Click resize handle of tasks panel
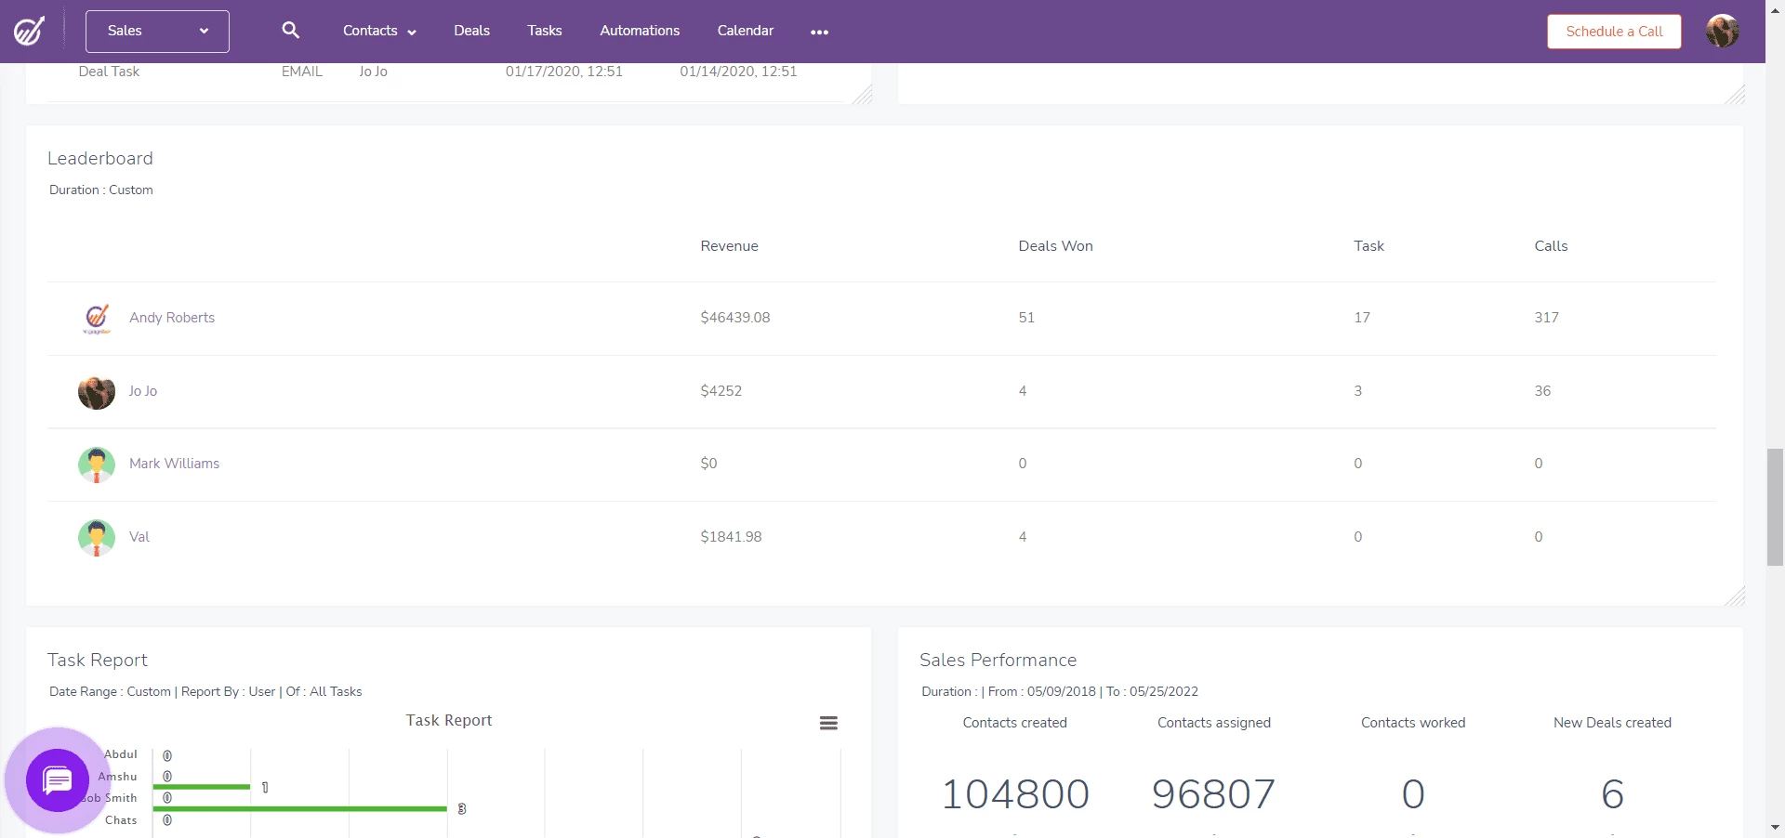Viewport: 1785px width, 838px height. (863, 94)
